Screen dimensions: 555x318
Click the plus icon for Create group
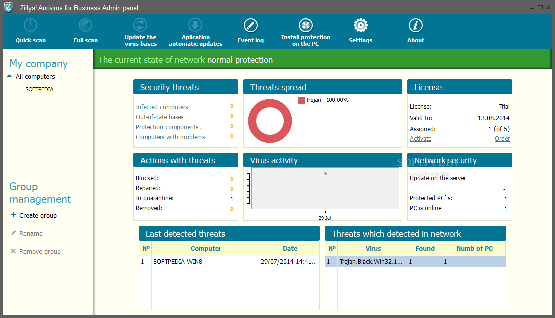pyautogui.click(x=13, y=215)
